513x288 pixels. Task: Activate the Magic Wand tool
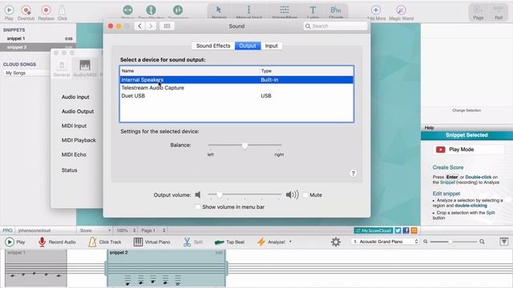coord(401,10)
